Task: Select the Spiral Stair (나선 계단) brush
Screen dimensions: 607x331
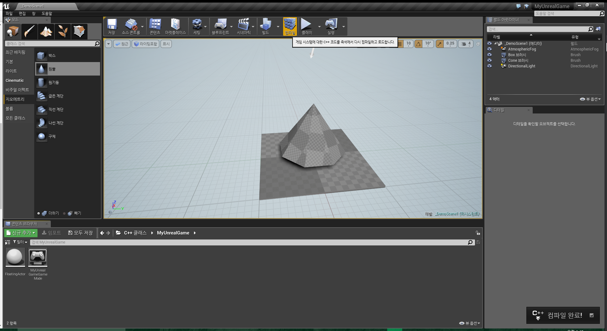Action: (x=68, y=123)
